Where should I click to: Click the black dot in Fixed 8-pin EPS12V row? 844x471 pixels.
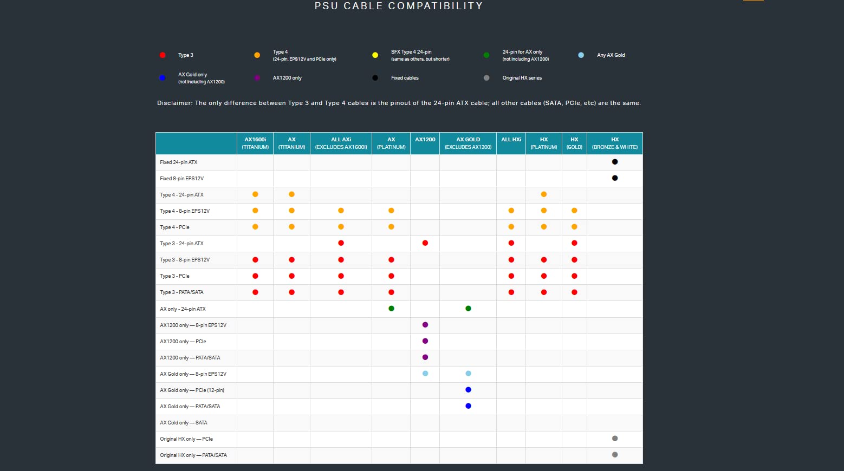click(615, 178)
